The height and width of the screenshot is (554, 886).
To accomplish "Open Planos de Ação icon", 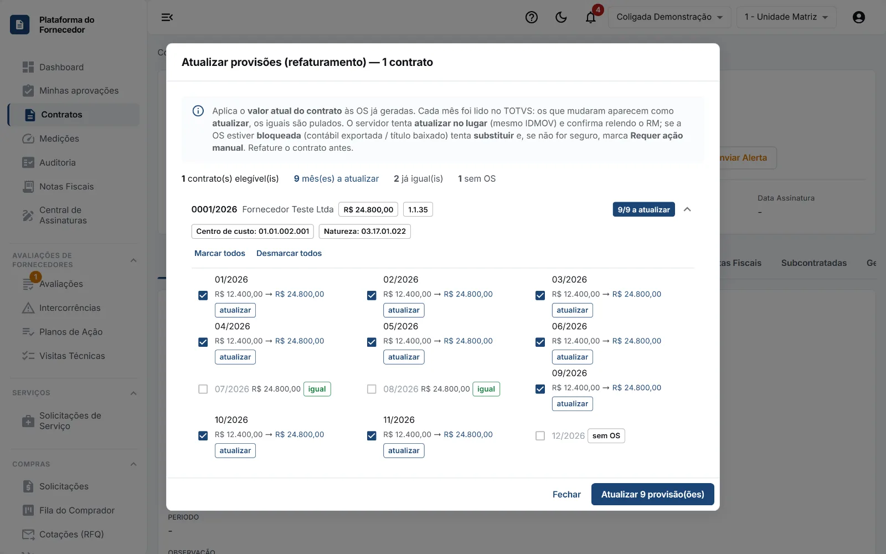I will tap(28, 332).
